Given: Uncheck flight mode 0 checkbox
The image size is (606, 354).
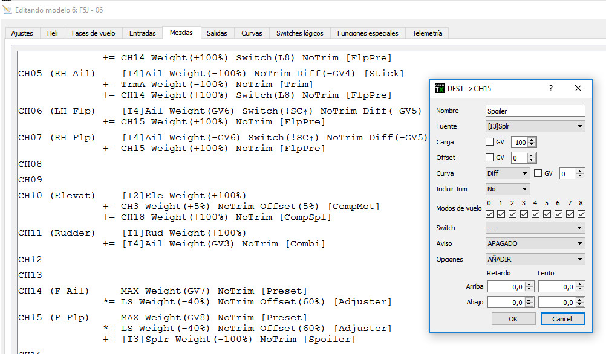Looking at the screenshot, I should pyautogui.click(x=490, y=214).
